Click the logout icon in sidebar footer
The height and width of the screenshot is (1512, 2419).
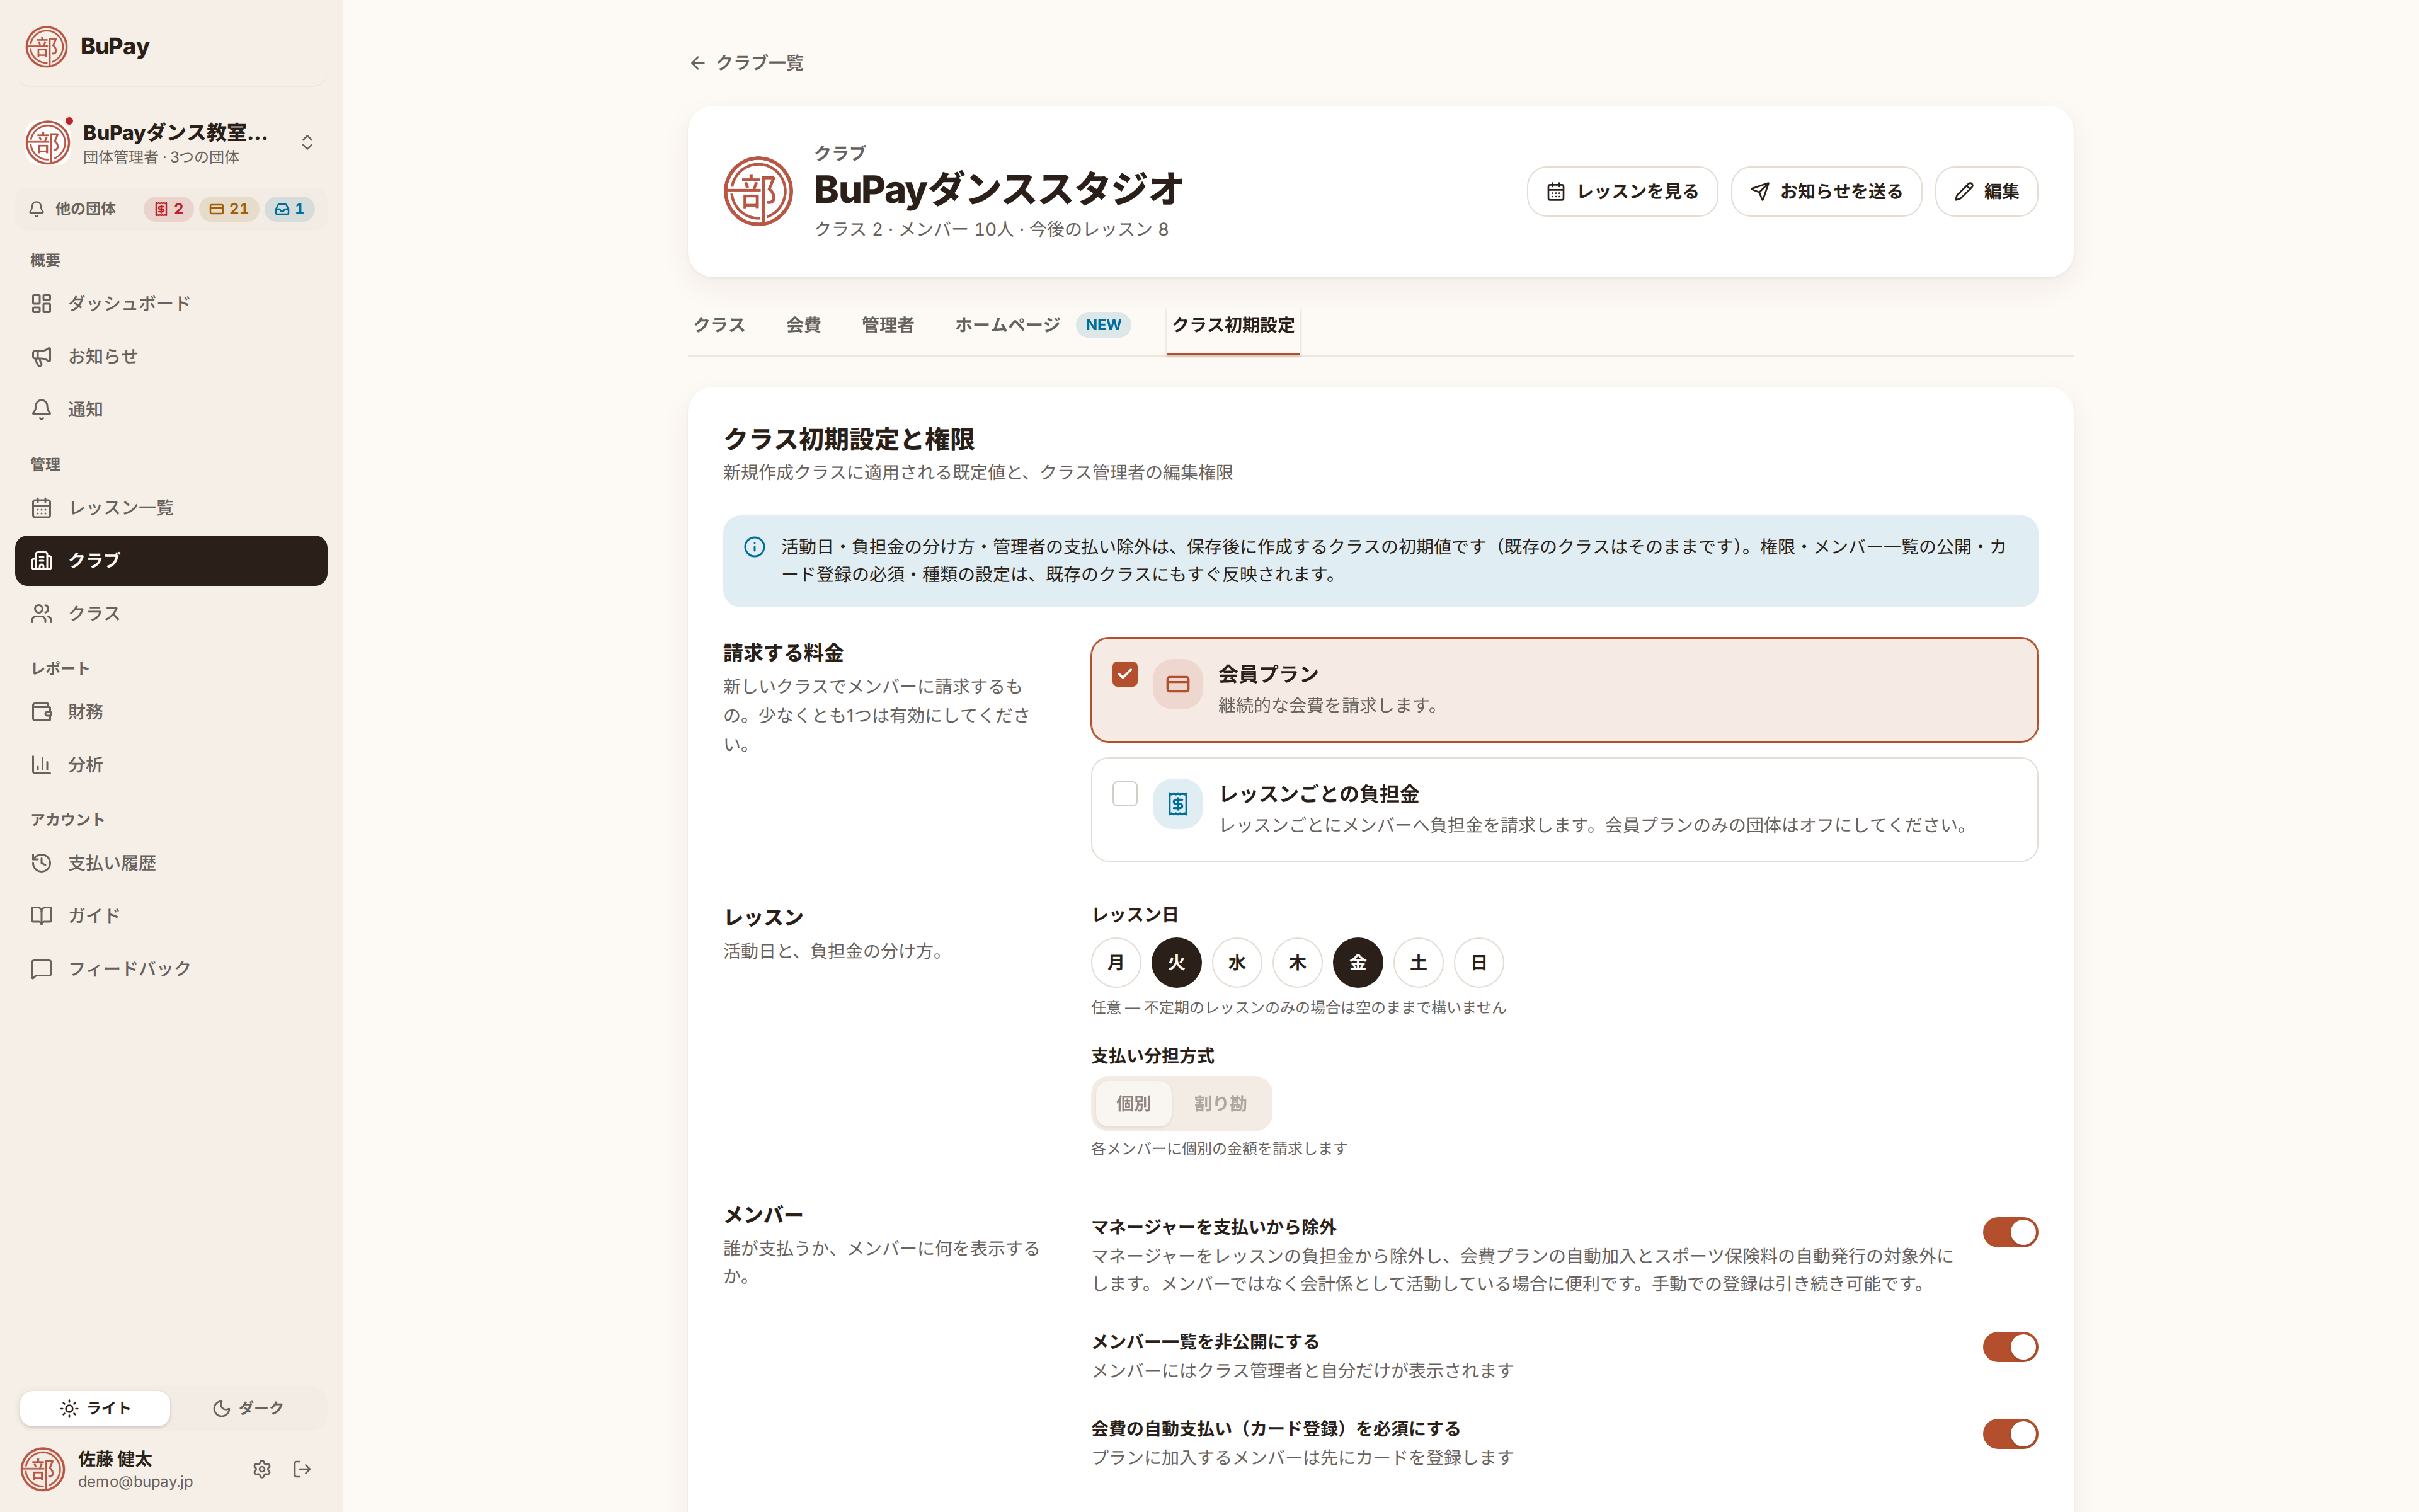click(x=302, y=1469)
